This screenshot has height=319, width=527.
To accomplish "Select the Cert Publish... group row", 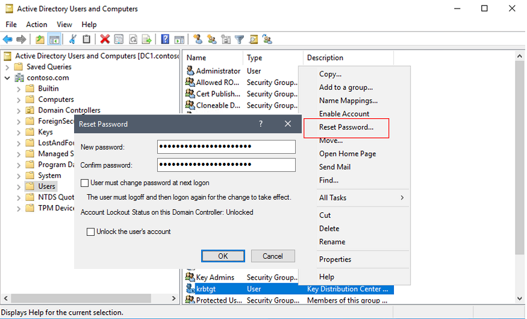I will pyautogui.click(x=241, y=94).
